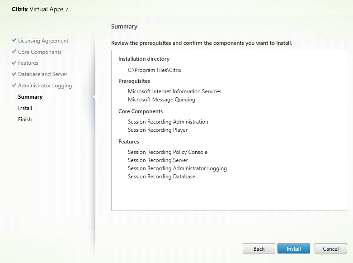Click the Finish step in sidebar
Viewport: 353px width, 263px height.
click(25, 120)
